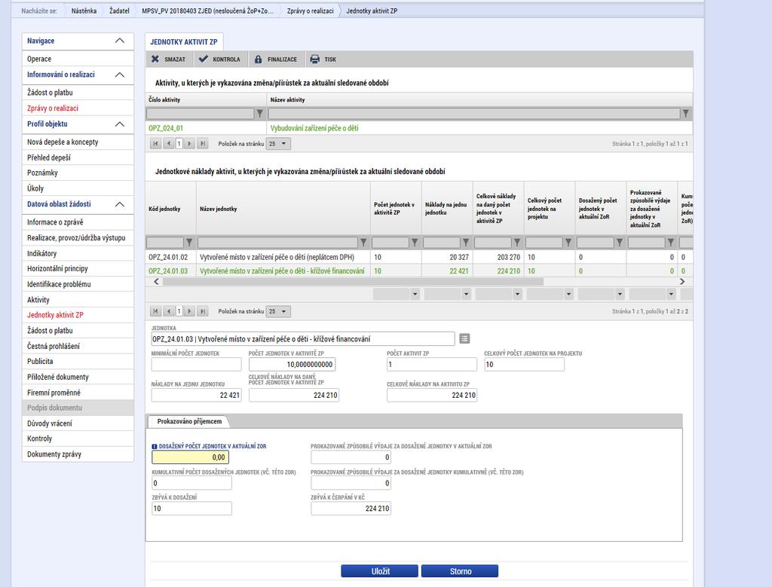Screen dimensions: 772x587
Task: Click Dosažený počet jednotek v aktuální ZoR field
Action: (190, 457)
